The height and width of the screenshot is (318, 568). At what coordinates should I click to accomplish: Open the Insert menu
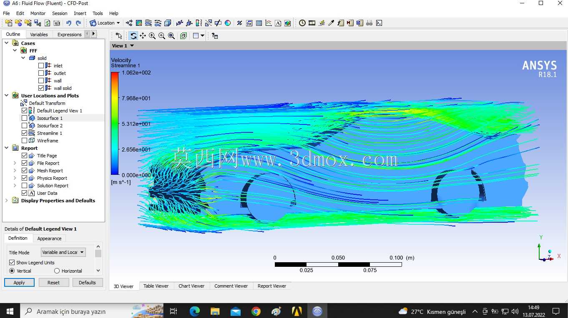(x=80, y=13)
